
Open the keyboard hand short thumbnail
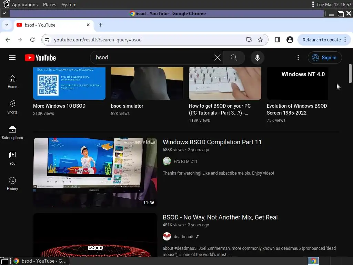click(x=225, y=84)
